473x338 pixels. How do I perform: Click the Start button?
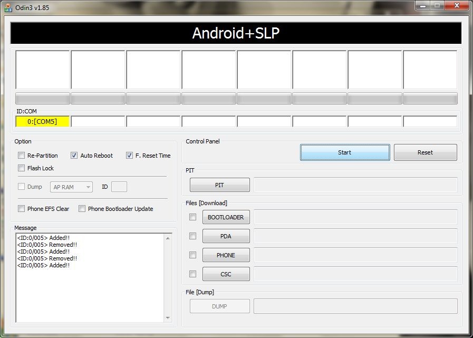point(345,152)
